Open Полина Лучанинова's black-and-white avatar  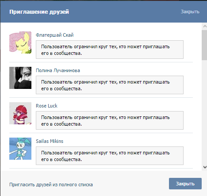coord(20,78)
